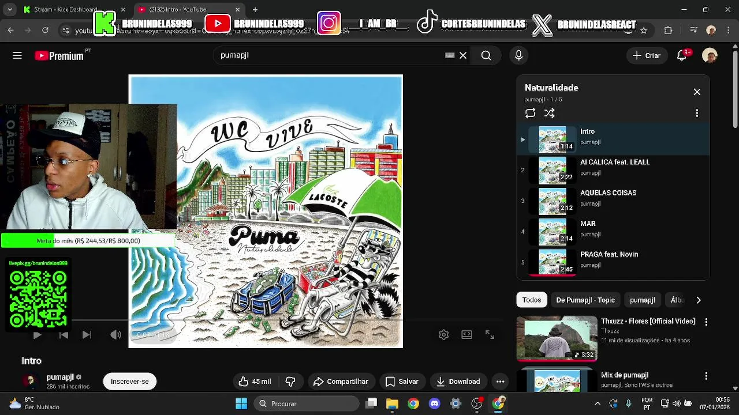739x415 pixels.
Task: Open the Mix de pumapjl title
Action: 624,375
